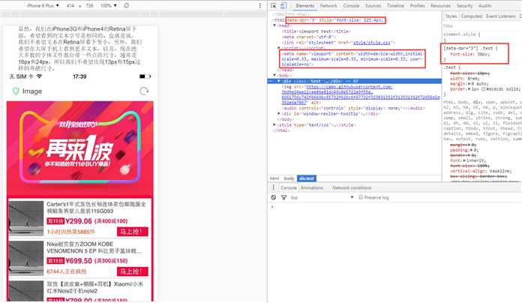Open the Audits tab
The image size is (522, 303).
[485, 6]
